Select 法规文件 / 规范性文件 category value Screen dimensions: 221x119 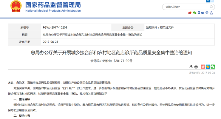pos(160,27)
